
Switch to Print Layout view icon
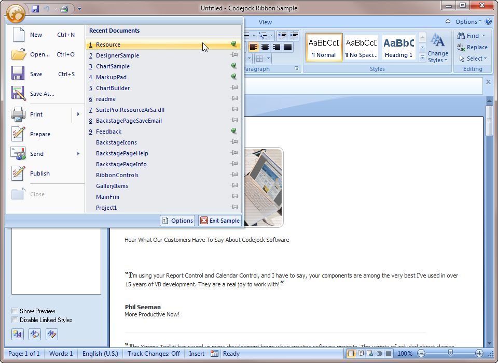click(351, 353)
